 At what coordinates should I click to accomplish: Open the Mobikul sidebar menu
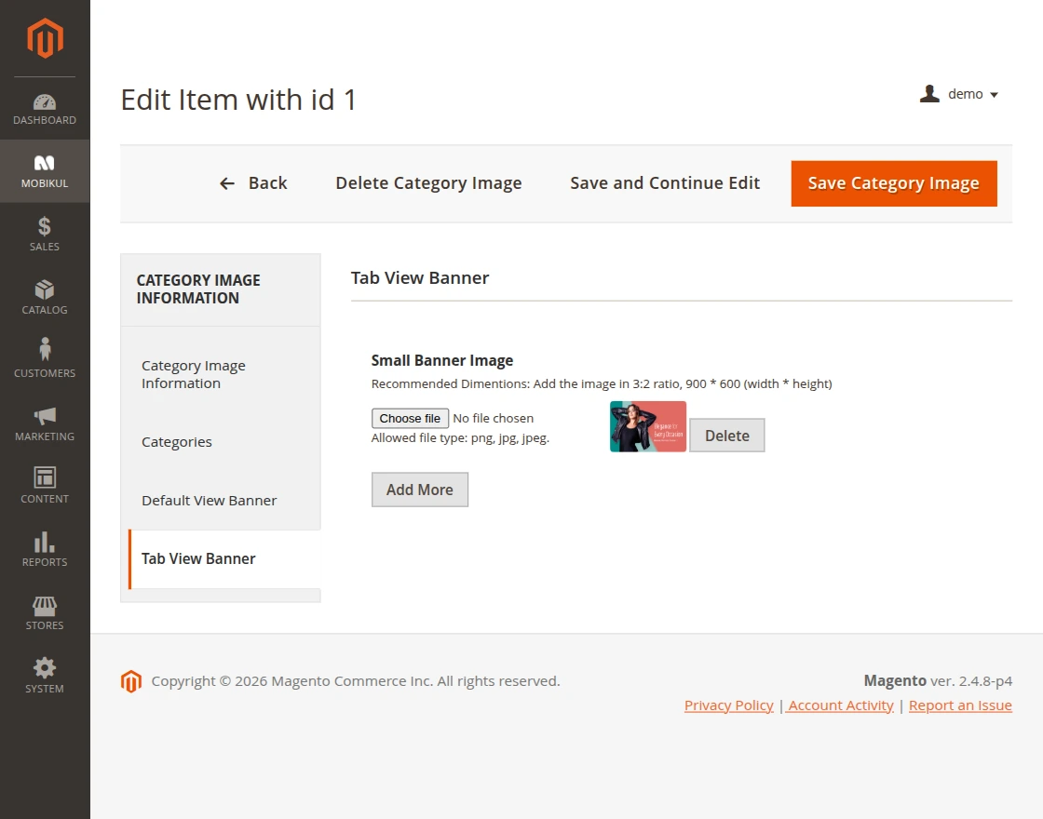[x=45, y=171]
